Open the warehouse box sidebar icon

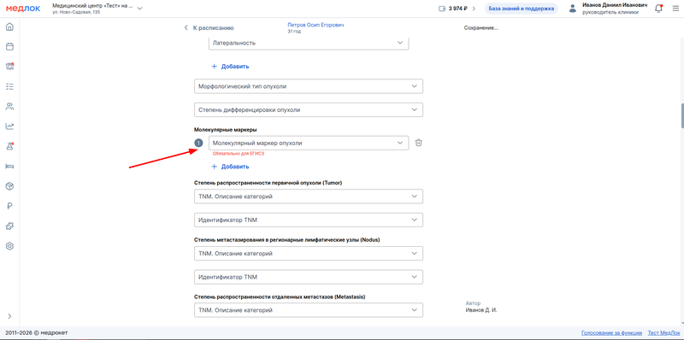[9, 186]
